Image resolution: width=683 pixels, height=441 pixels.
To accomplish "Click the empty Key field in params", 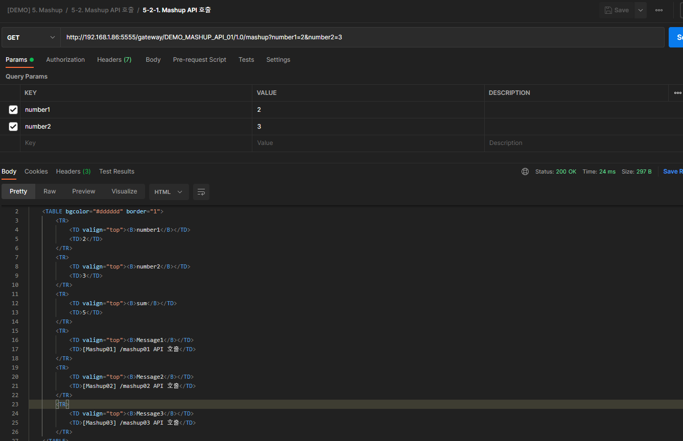I will point(135,143).
